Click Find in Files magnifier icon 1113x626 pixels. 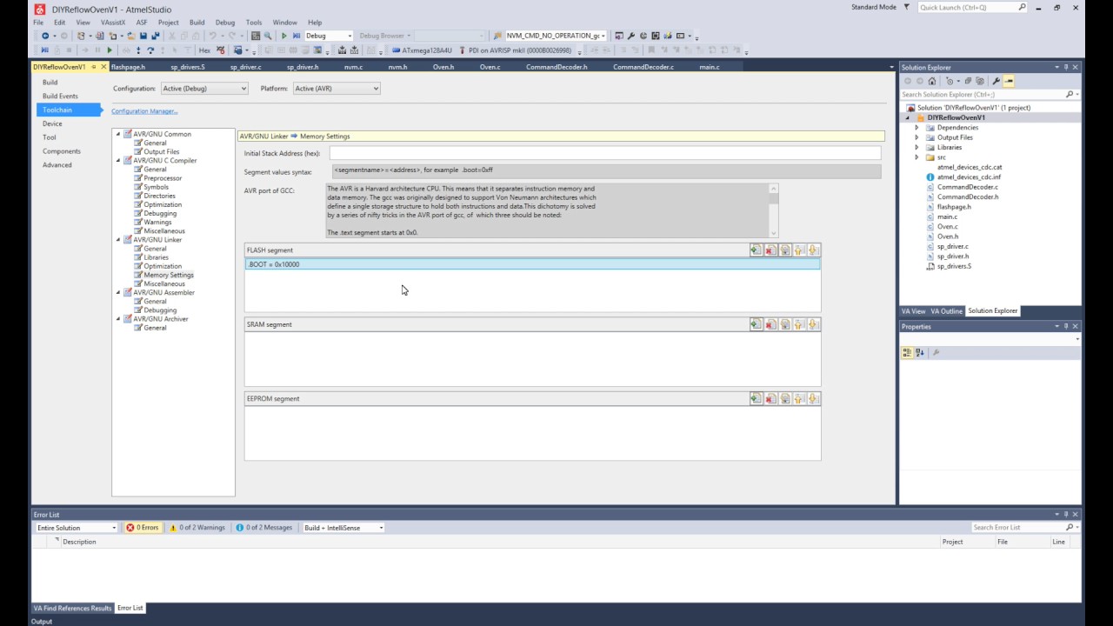pyautogui.click(x=268, y=36)
